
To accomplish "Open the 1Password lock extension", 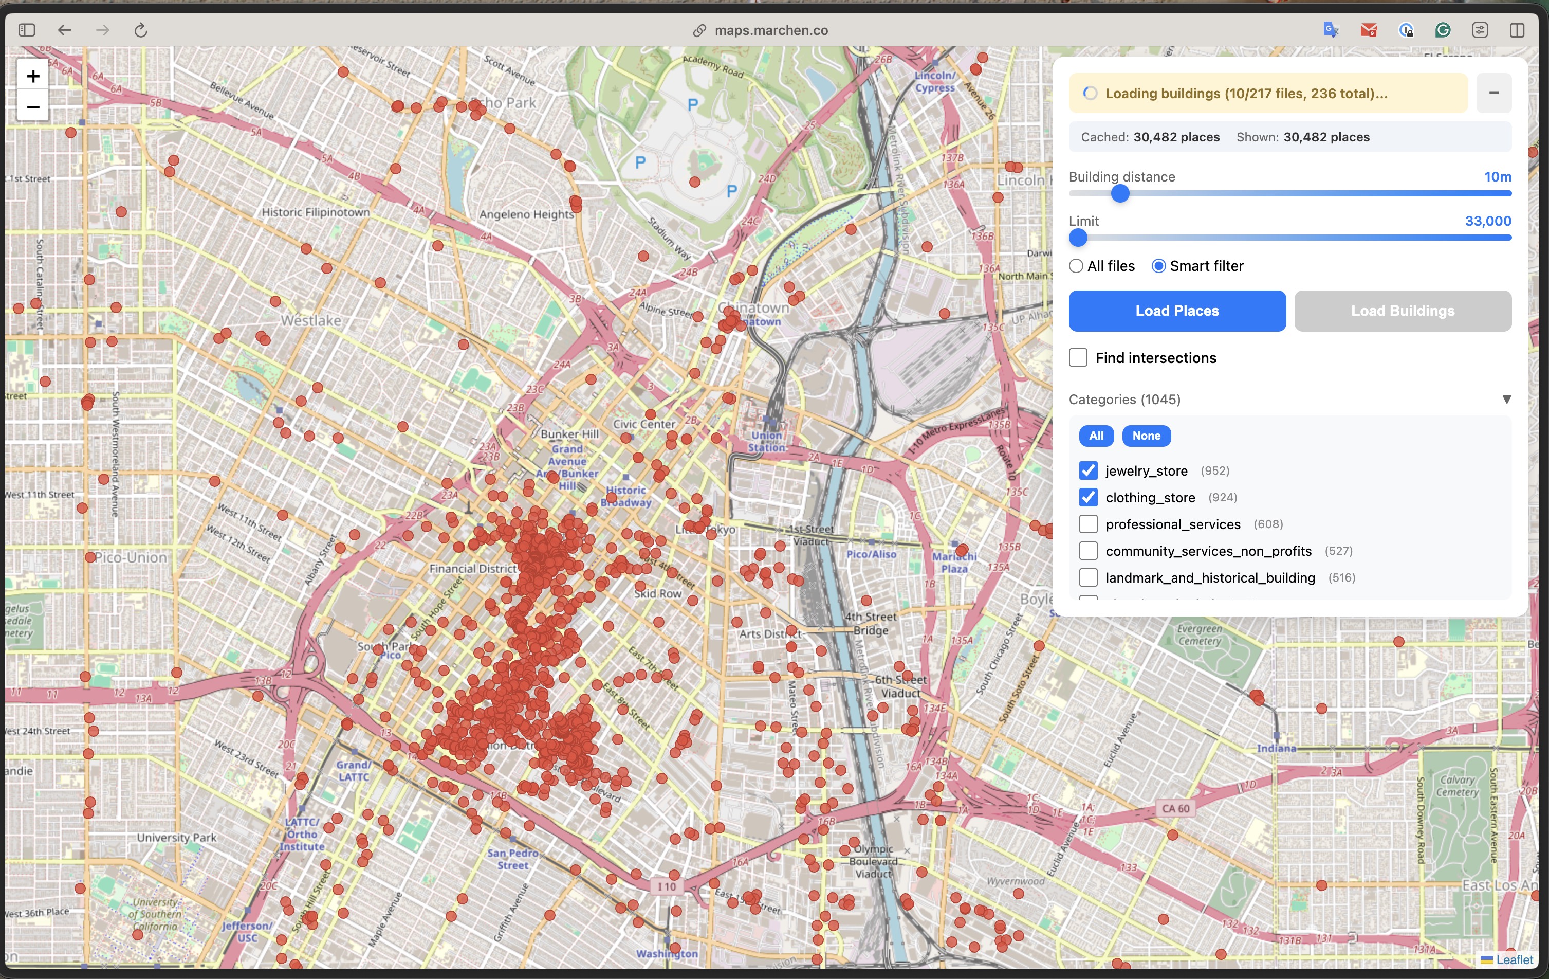I will pyautogui.click(x=1406, y=30).
